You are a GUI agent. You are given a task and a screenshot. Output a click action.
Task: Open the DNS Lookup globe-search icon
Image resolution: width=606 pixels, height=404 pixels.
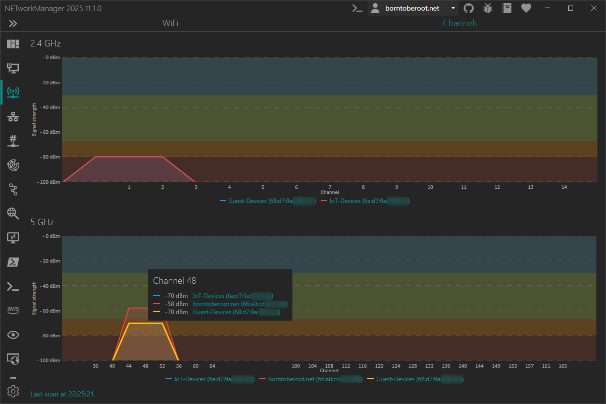[13, 213]
